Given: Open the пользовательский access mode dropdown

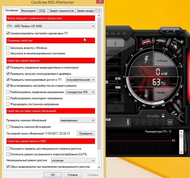Looking at the screenshot, I should click(80, 80).
